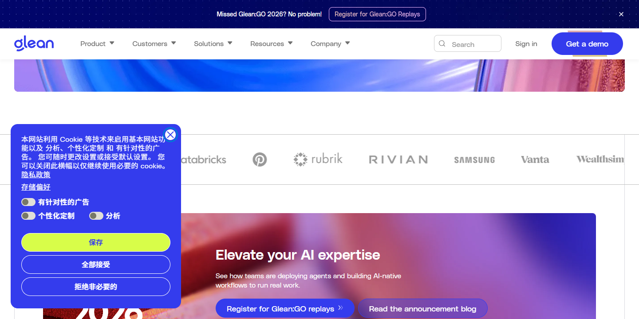Toggle the 有针对性的广告 switch

coord(28,202)
